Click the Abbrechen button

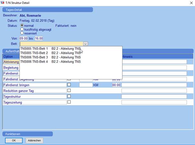34,140
